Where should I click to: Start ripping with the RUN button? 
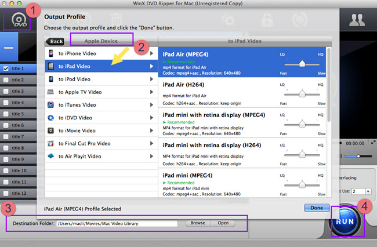pyautogui.click(x=345, y=221)
